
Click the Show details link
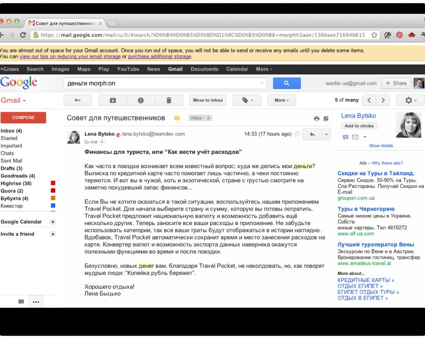coord(381,145)
